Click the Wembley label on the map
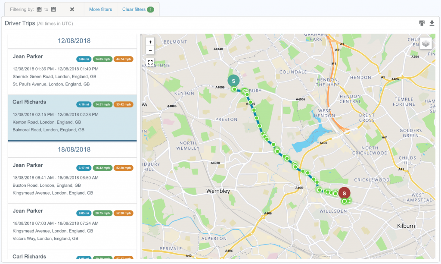 pos(218,191)
